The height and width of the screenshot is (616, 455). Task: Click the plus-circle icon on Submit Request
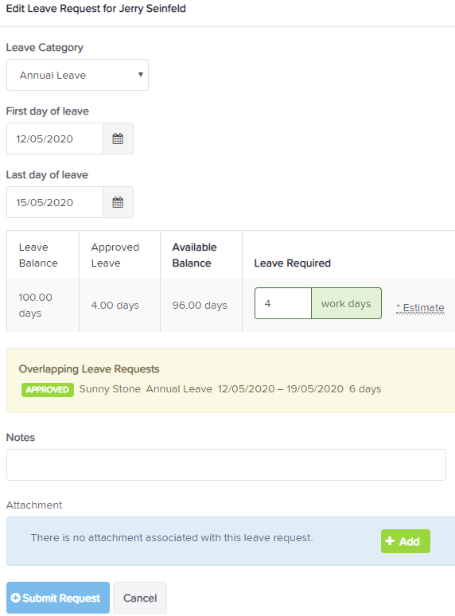16,598
